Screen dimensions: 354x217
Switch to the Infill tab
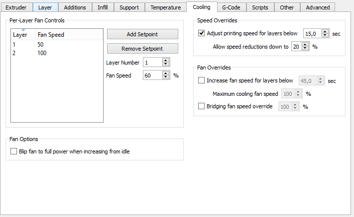coord(103,7)
